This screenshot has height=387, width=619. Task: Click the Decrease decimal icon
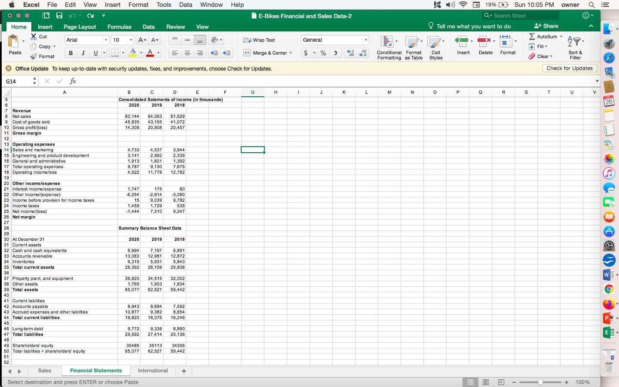pyautogui.click(x=363, y=53)
